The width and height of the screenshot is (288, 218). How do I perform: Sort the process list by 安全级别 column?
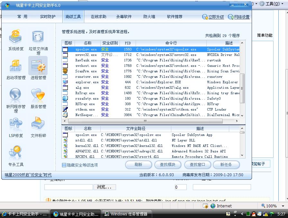pos(110,43)
